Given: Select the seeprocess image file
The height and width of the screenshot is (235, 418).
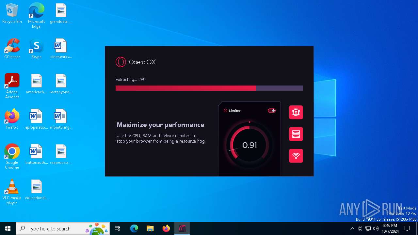Looking at the screenshot, I should point(61,155).
